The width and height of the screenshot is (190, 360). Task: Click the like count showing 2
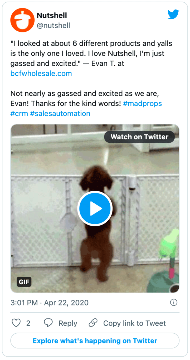(28, 323)
